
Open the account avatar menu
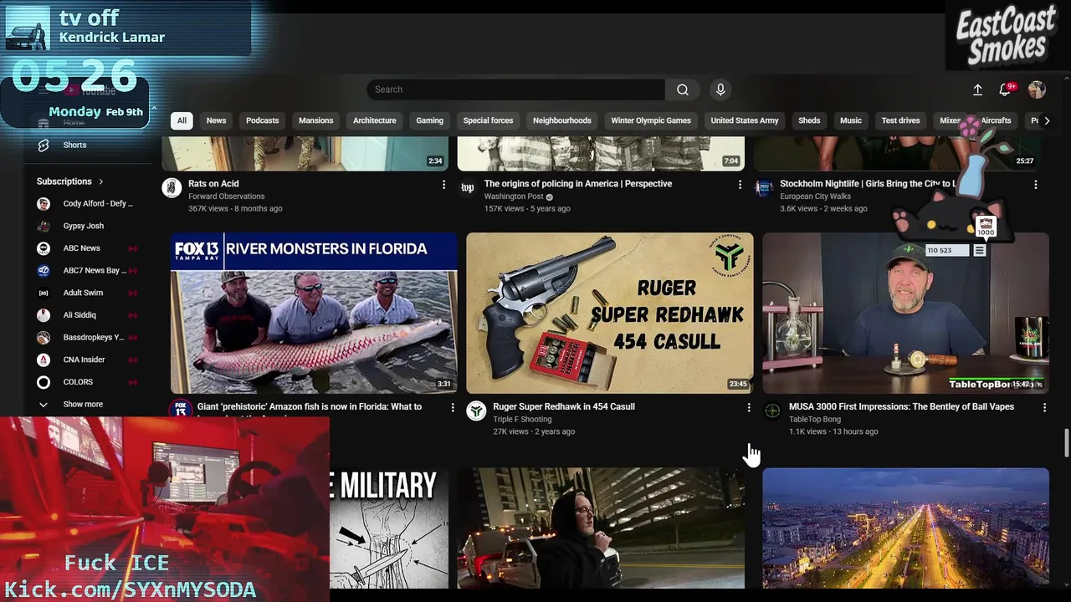pyautogui.click(x=1037, y=89)
